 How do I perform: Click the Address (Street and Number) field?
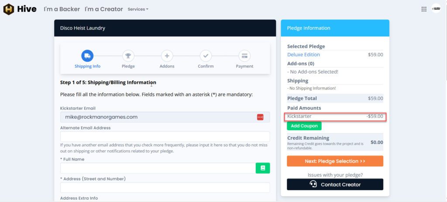point(165,188)
